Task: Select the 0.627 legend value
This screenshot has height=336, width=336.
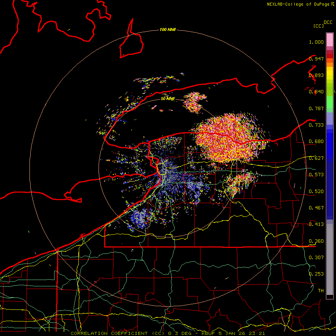Action: click(316, 158)
